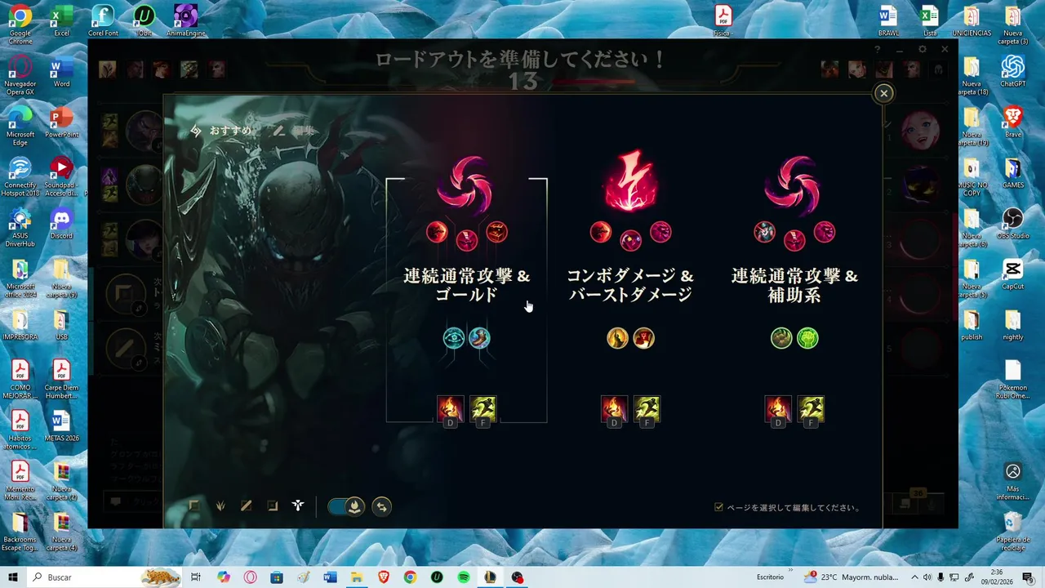
Task: Click the swirl keystone above 連続通常攻撃&補助系
Action: tap(793, 186)
